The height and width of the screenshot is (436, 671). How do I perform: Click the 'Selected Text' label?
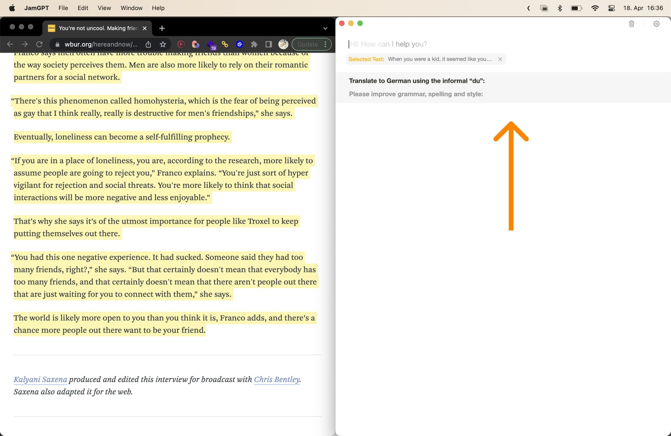click(366, 59)
